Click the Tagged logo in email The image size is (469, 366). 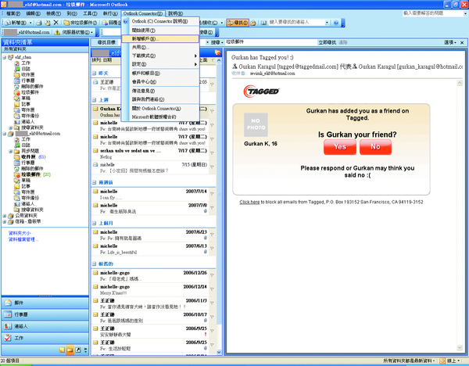click(261, 91)
